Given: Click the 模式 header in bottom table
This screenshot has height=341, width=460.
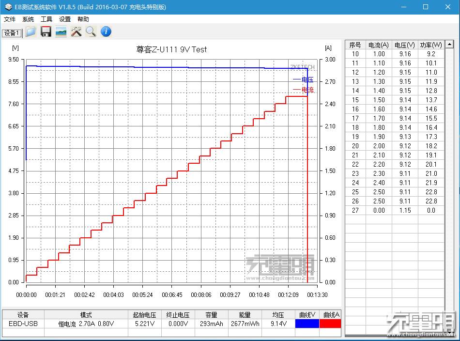Looking at the screenshot, I should click(86, 315).
